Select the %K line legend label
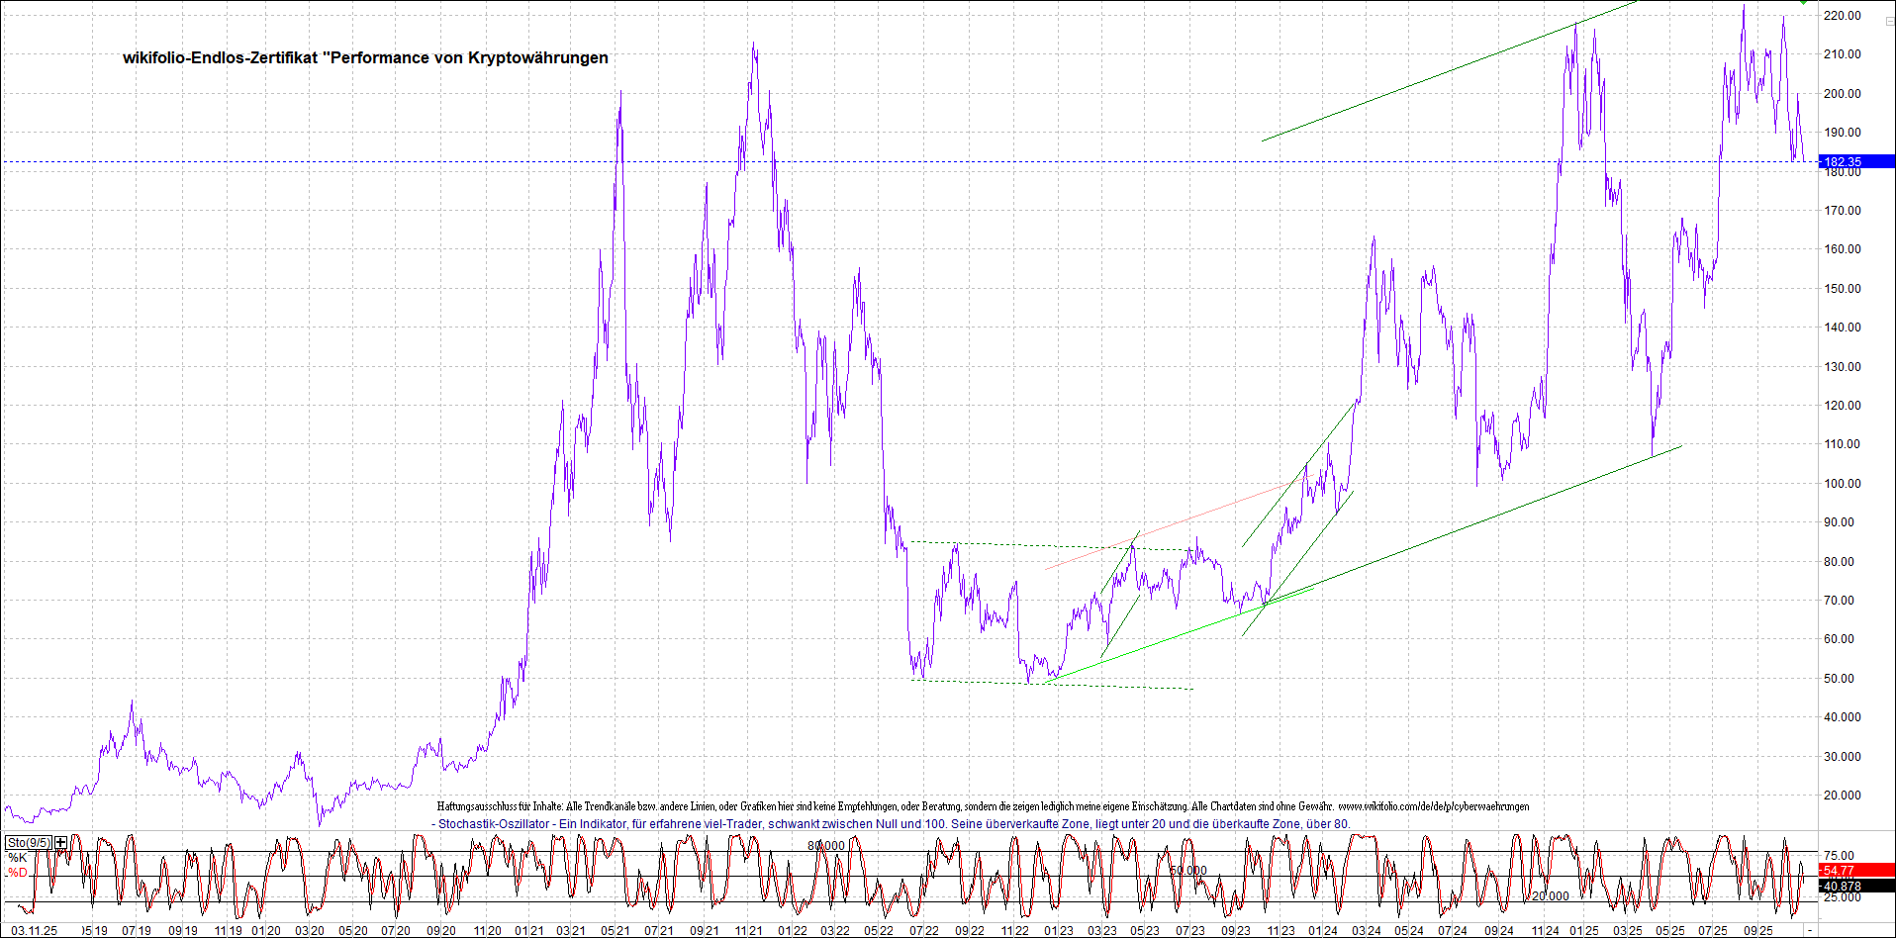The width and height of the screenshot is (1896, 938). tap(17, 858)
